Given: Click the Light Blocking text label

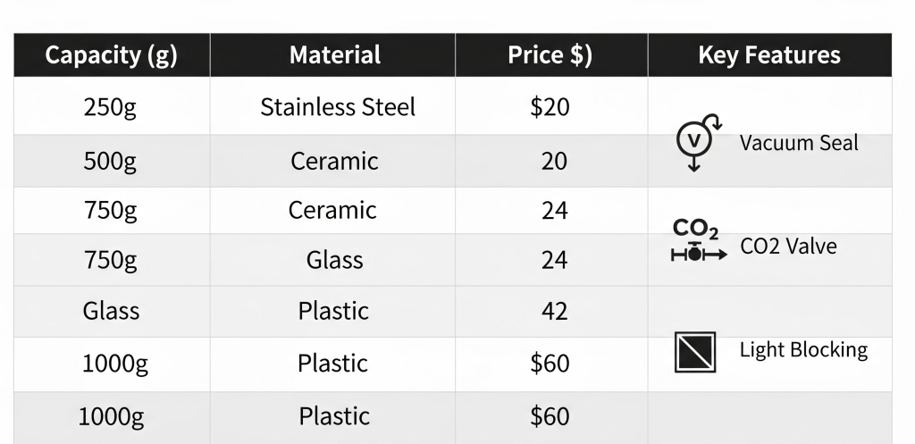Looking at the screenshot, I should (802, 349).
